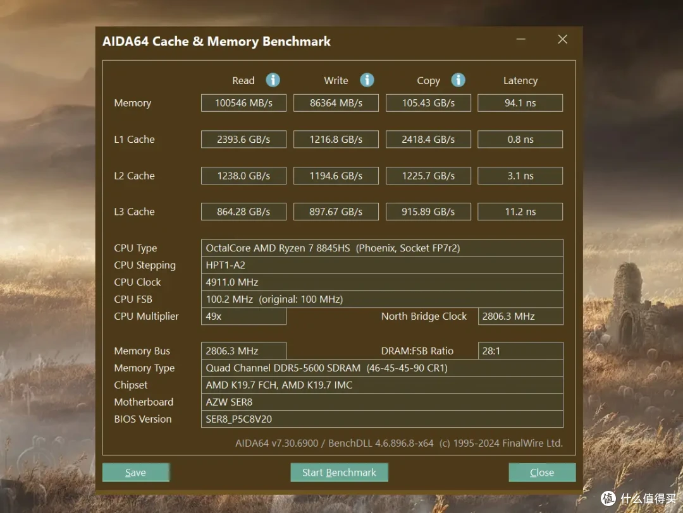Click the L2 Cache row label
The height and width of the screenshot is (513, 683).
[134, 176]
